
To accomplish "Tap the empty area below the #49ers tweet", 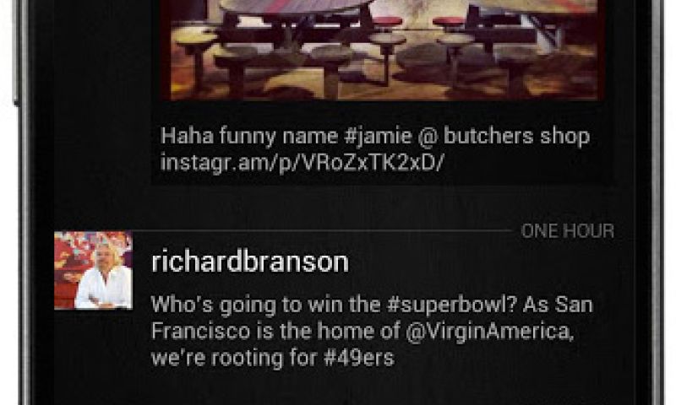I will [345, 387].
